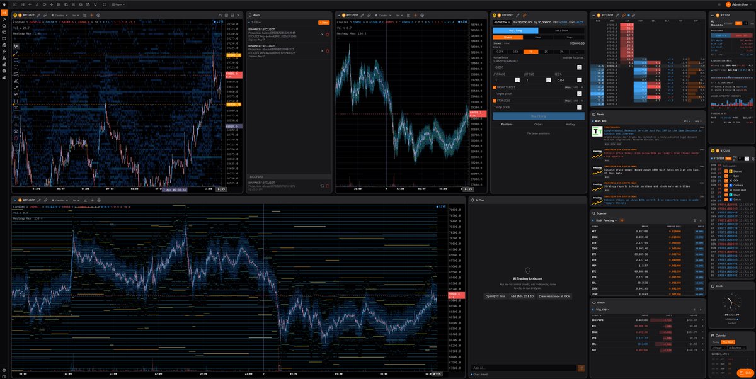Click the Target price input field

[x=539, y=94]
